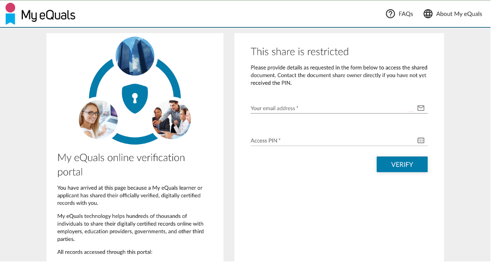The height and width of the screenshot is (262, 491).
Task: Click the globe icon for About My eQuals
Action: (x=428, y=14)
